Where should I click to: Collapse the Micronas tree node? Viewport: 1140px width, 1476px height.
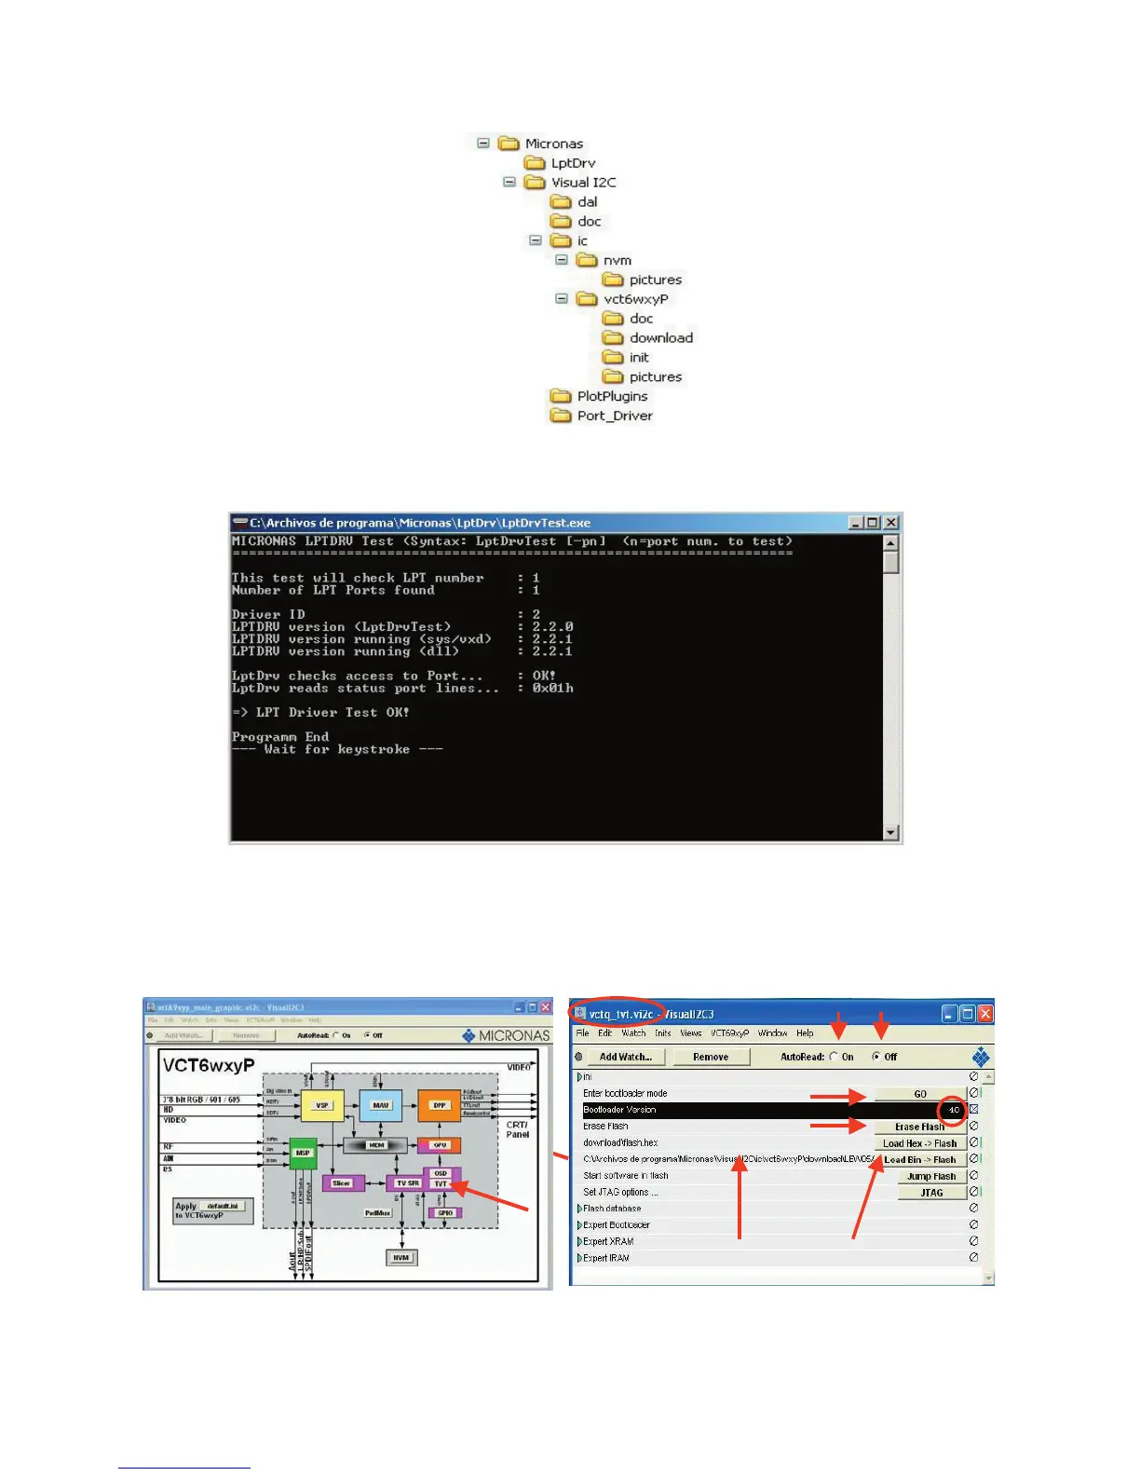click(483, 143)
